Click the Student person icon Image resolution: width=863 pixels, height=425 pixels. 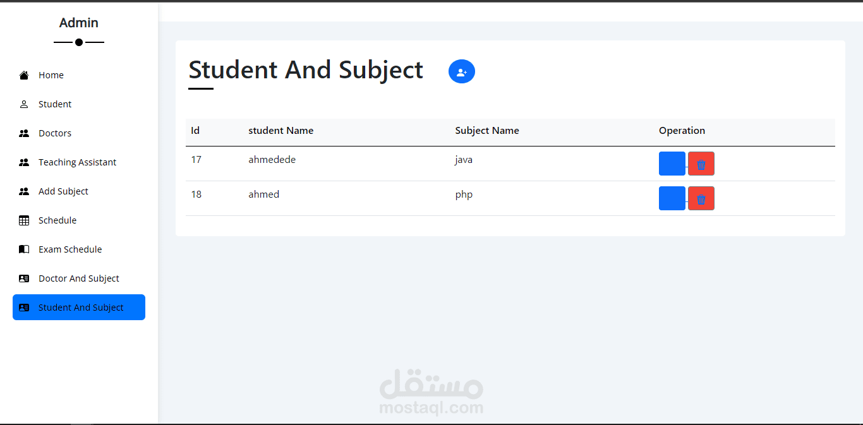coord(24,104)
